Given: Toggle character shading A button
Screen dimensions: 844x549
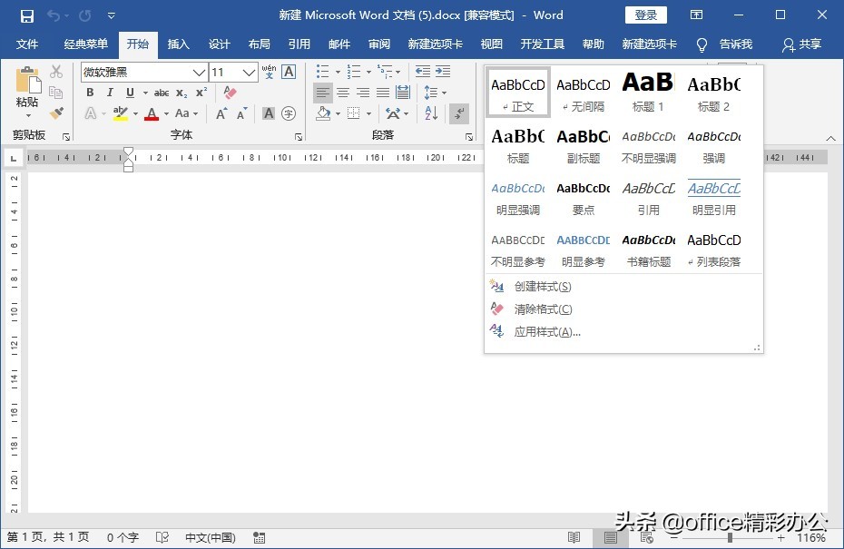Looking at the screenshot, I should pos(268,113).
